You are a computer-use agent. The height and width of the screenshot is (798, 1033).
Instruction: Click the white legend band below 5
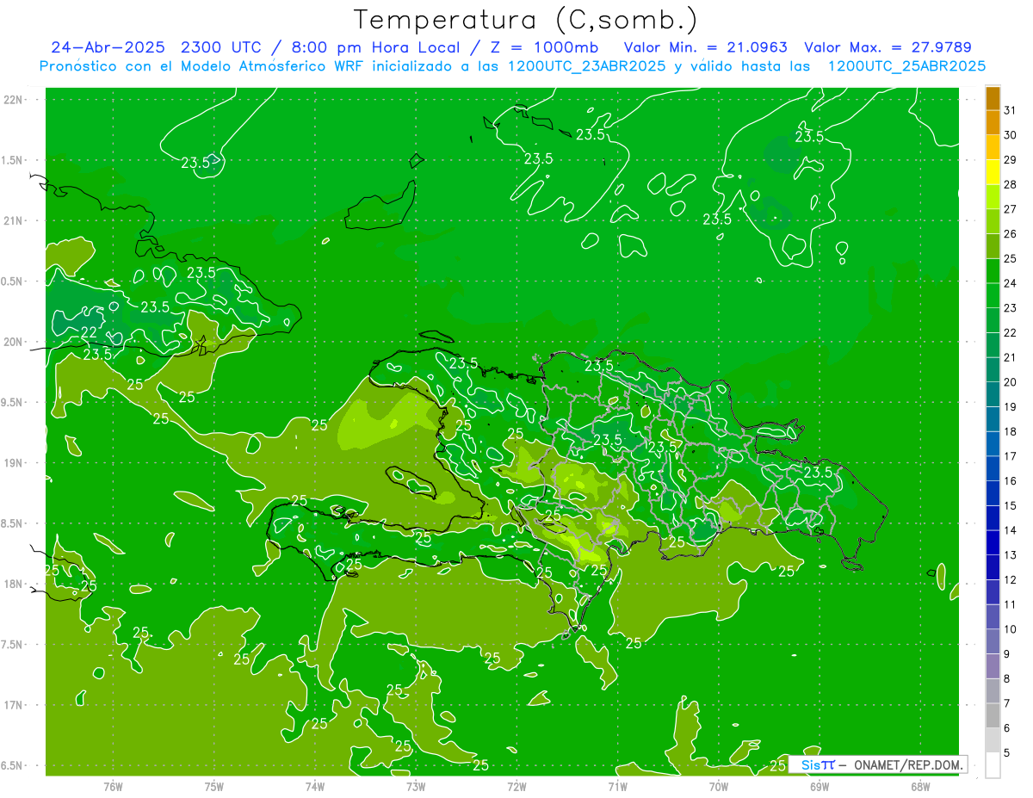993,764
